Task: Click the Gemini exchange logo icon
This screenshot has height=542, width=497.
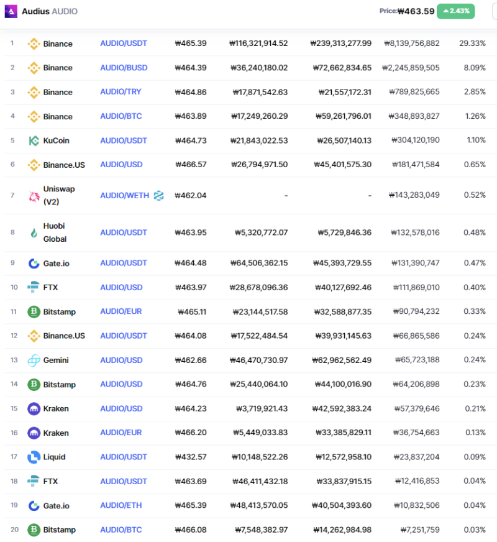Action: 34,361
